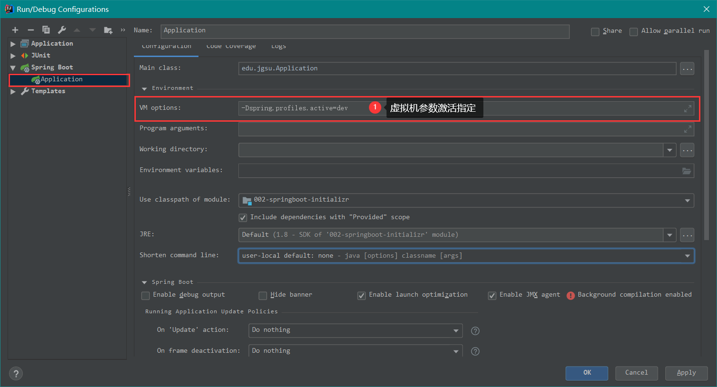Expand the JUnit tree node

[13, 56]
